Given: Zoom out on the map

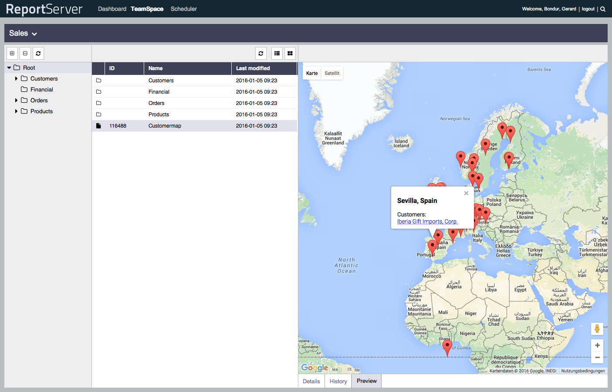Looking at the screenshot, I should (597, 357).
